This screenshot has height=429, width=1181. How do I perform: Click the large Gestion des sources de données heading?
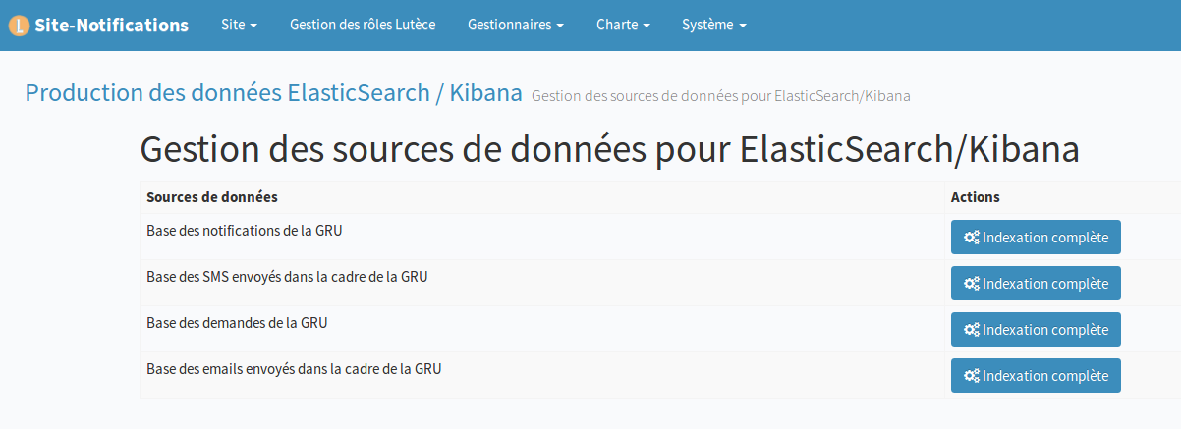[609, 150]
